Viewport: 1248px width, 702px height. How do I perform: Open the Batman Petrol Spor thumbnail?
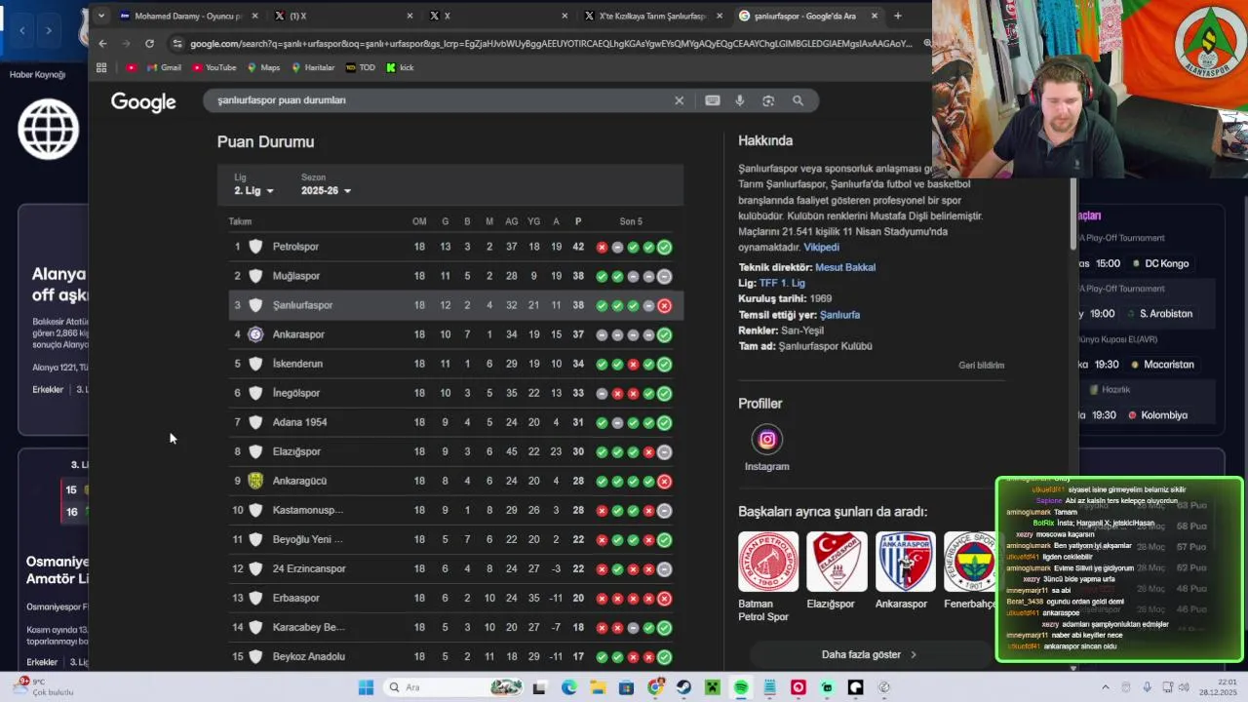tap(768, 562)
